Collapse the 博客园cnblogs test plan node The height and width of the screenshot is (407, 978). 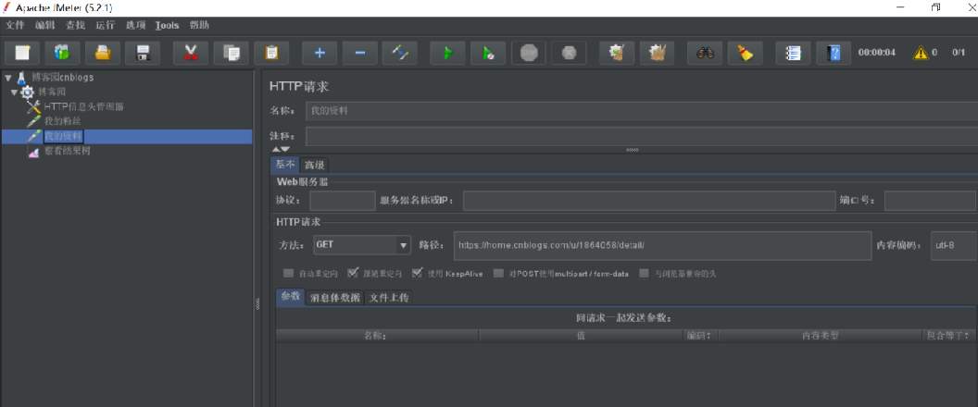(x=8, y=78)
